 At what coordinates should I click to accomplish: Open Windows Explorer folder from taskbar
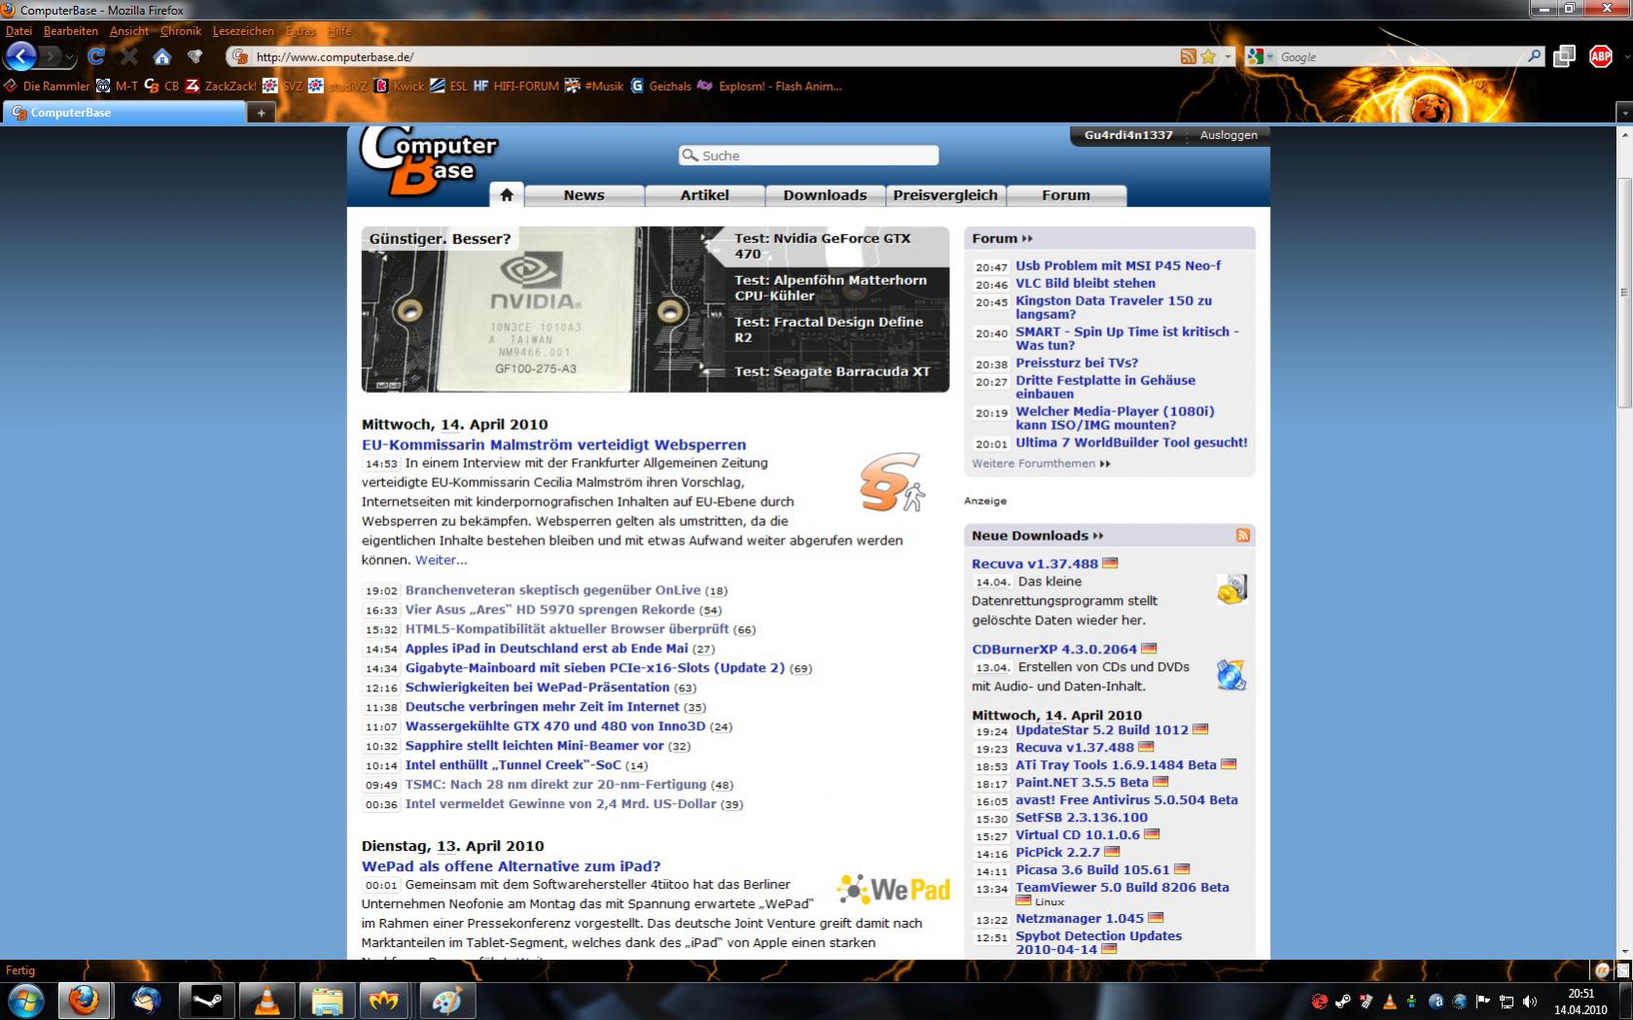(x=327, y=1000)
